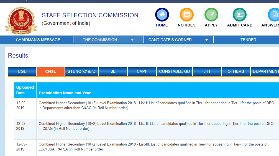Select the CONSTABLE-GD tab

point(175,71)
